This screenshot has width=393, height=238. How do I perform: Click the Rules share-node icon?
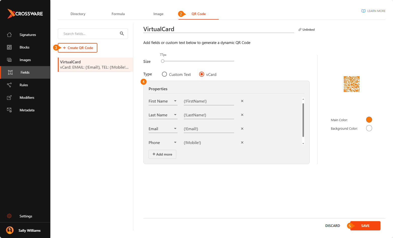pyautogui.click(x=9, y=85)
